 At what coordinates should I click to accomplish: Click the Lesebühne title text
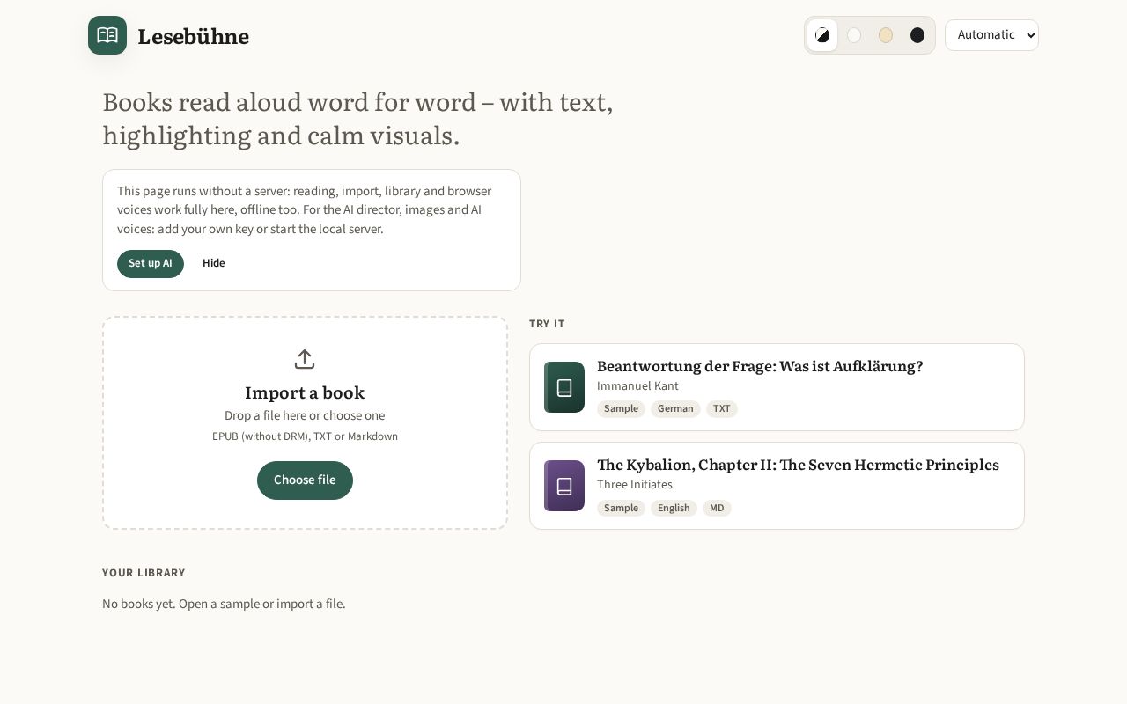tap(194, 36)
